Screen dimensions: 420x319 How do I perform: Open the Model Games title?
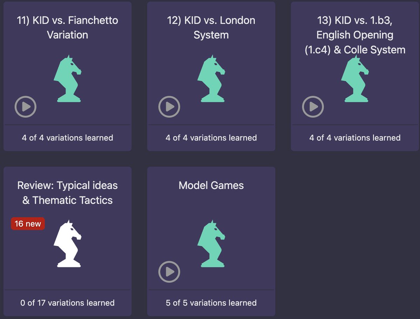(211, 185)
